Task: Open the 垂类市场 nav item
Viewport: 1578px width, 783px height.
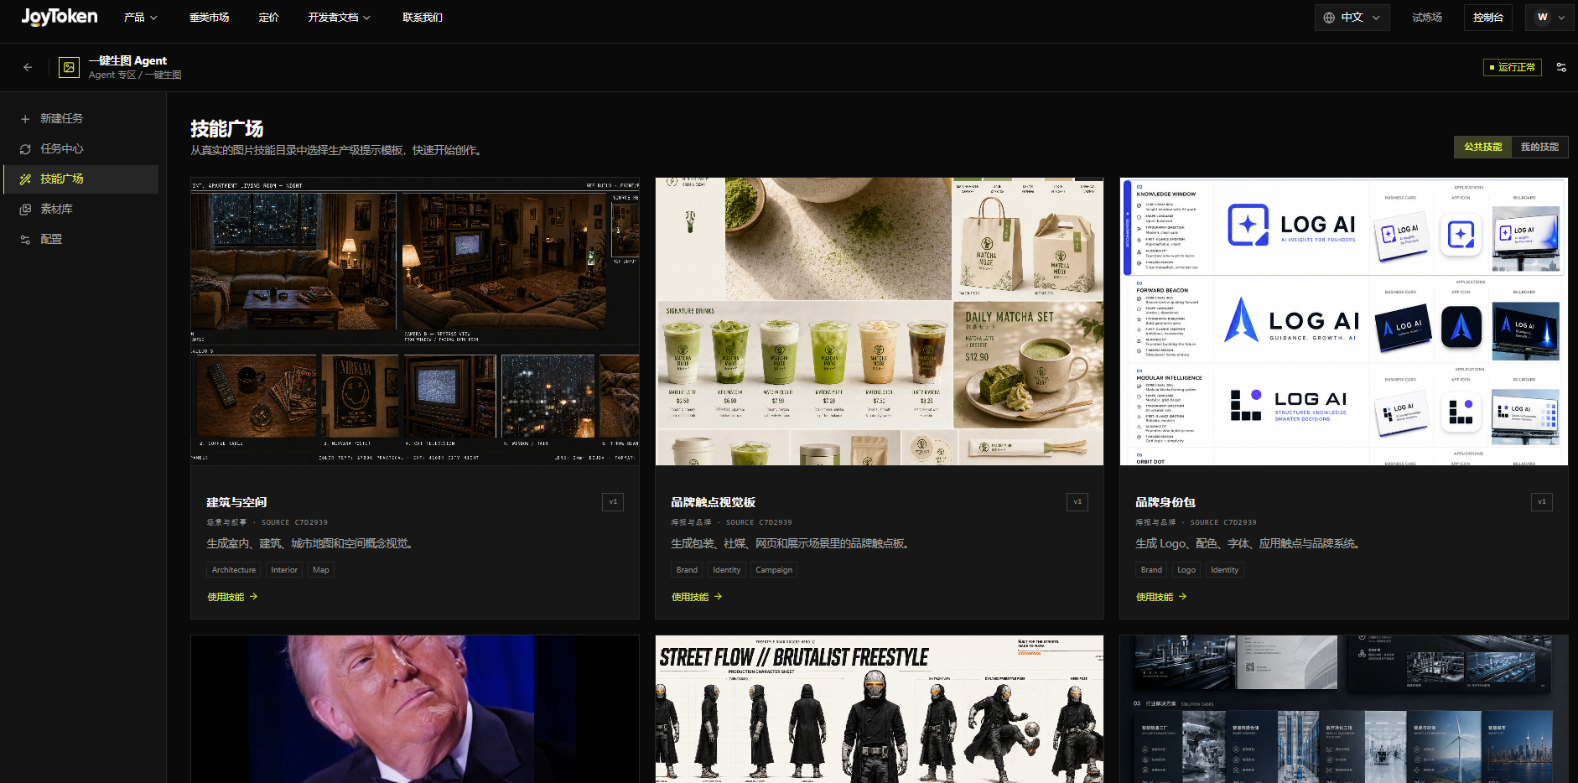Action: pyautogui.click(x=209, y=18)
